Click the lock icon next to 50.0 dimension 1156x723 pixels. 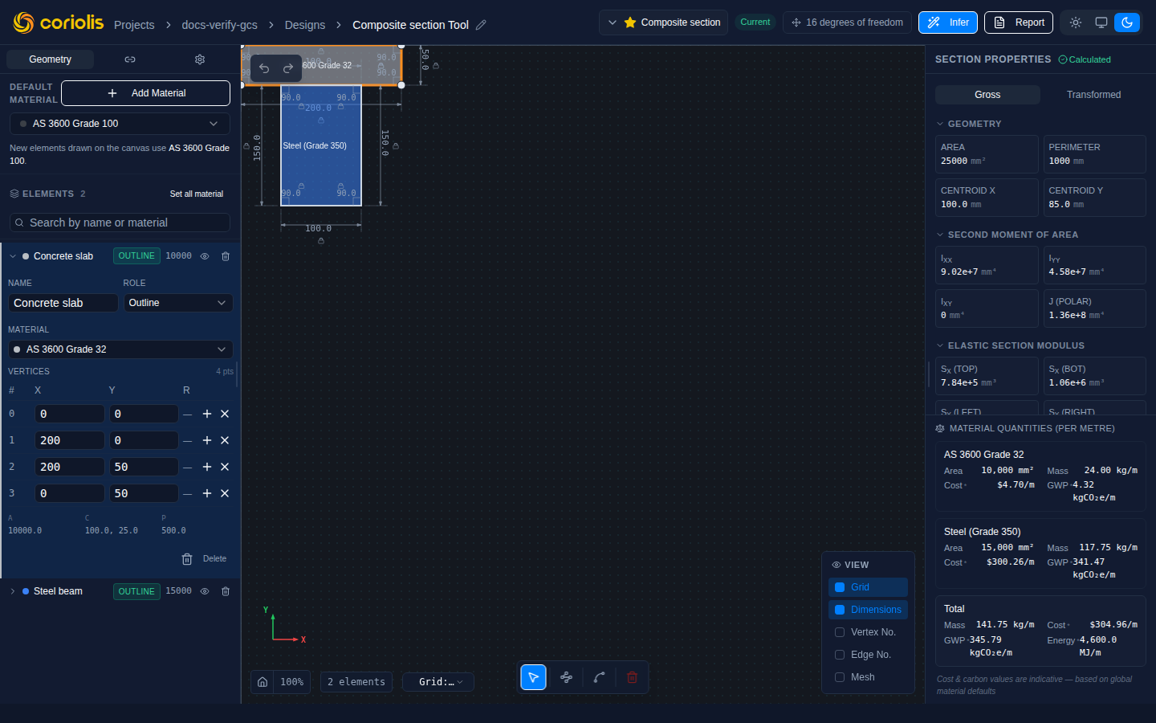click(436, 66)
